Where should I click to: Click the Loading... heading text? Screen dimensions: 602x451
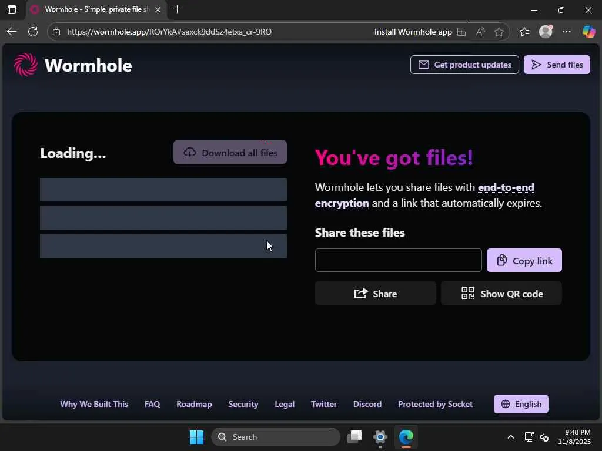(x=73, y=153)
